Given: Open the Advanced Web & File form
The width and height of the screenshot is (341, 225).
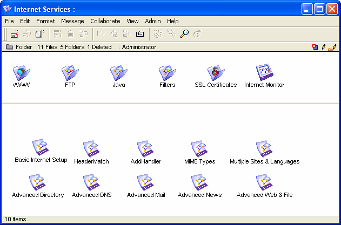Looking at the screenshot, I should [x=264, y=186].
